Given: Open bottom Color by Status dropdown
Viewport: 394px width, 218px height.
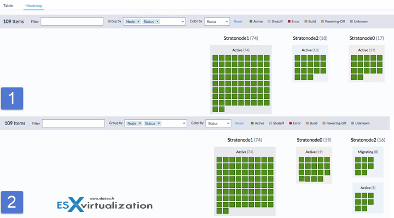Looking at the screenshot, I should pos(218,123).
